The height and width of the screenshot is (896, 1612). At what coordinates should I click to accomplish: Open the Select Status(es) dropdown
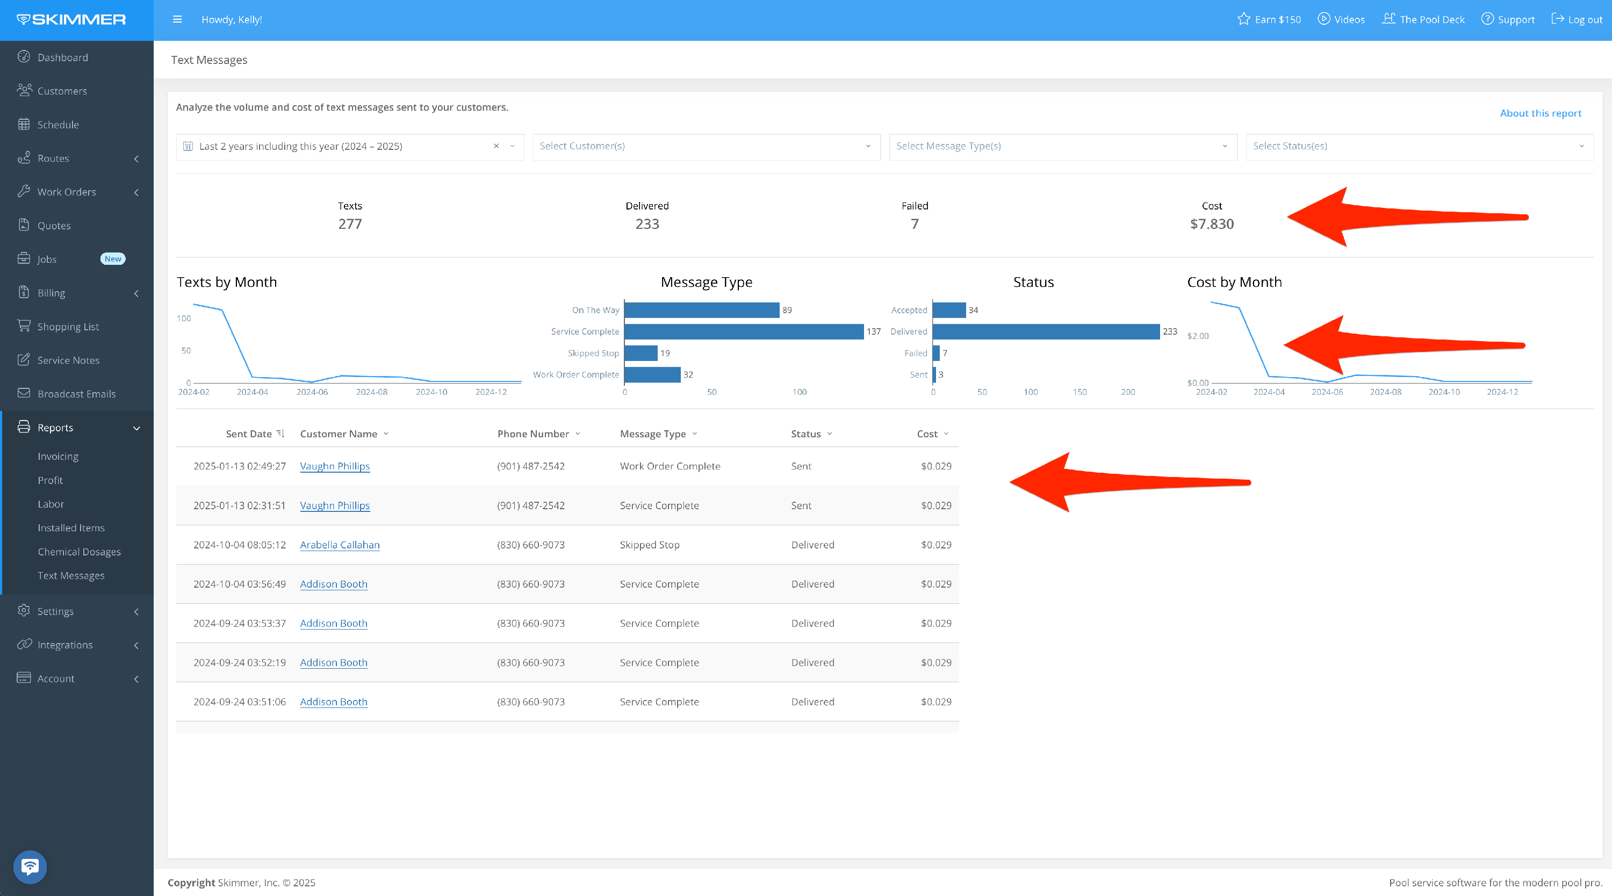coord(1419,147)
